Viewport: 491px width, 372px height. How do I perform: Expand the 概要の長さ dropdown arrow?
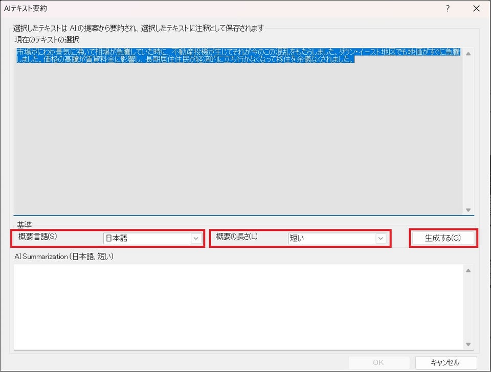(x=381, y=238)
